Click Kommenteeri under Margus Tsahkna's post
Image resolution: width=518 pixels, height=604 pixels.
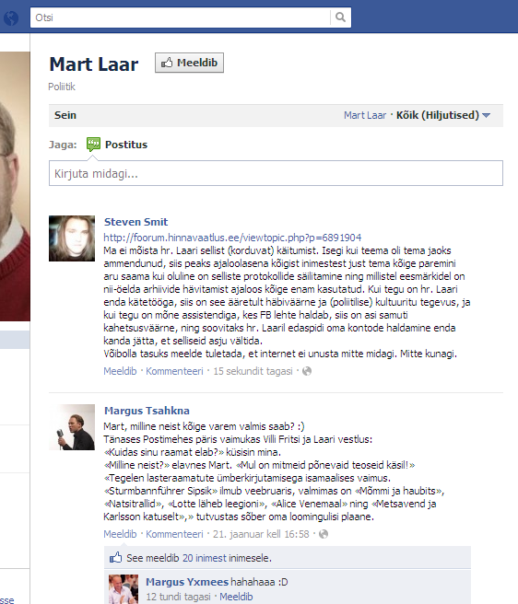click(174, 534)
